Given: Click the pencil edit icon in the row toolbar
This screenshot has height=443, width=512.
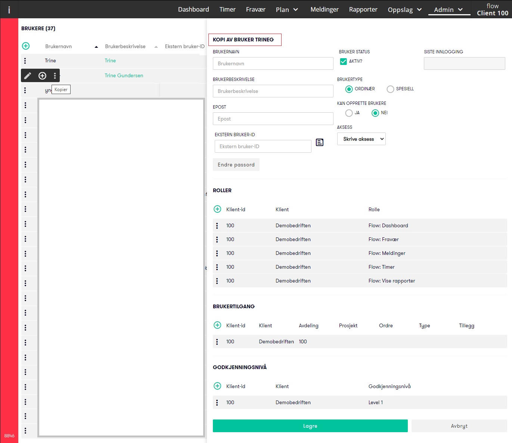Looking at the screenshot, I should click(x=28, y=76).
